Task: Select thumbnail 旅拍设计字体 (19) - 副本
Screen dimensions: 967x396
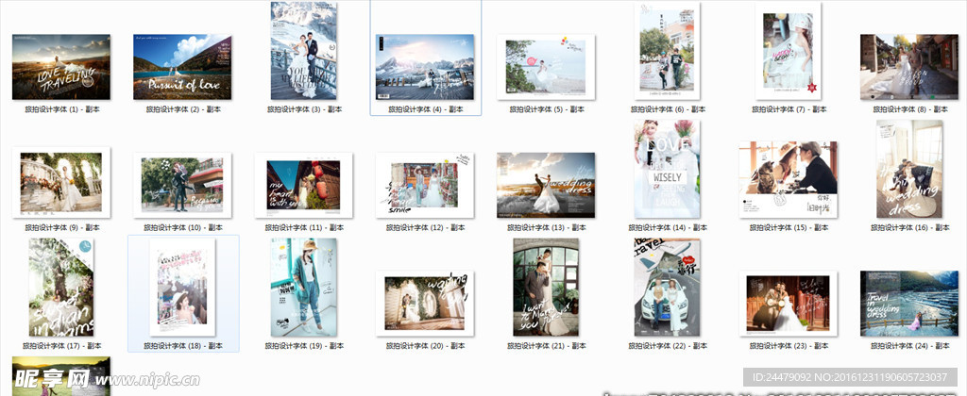Action: tap(304, 287)
